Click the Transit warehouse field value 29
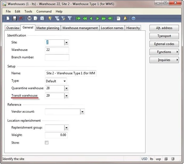The image size is (184, 164). click(55, 96)
